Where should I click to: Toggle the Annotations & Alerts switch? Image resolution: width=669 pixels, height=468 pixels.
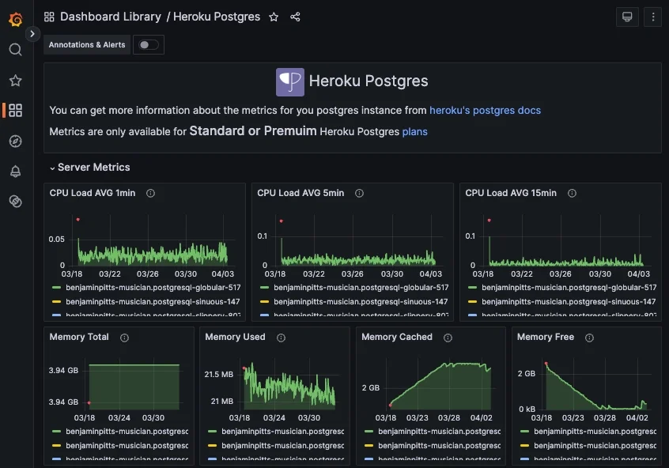click(149, 45)
